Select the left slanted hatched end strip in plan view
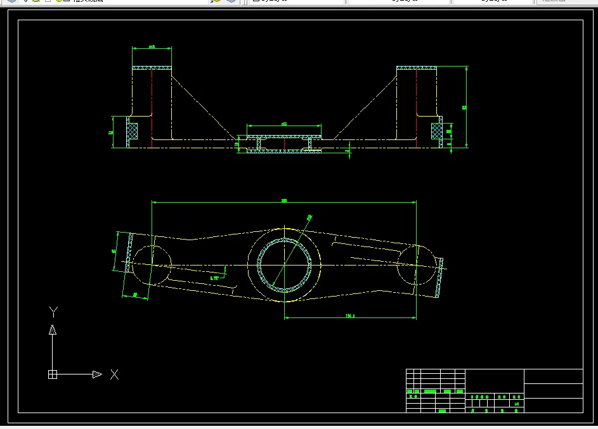This screenshot has height=429, width=598. (129, 252)
